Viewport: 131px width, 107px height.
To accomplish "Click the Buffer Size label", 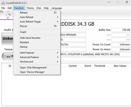I will point(105,30).
